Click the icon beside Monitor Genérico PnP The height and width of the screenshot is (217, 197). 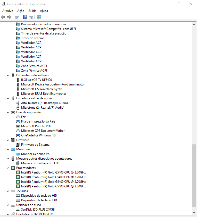18,154
